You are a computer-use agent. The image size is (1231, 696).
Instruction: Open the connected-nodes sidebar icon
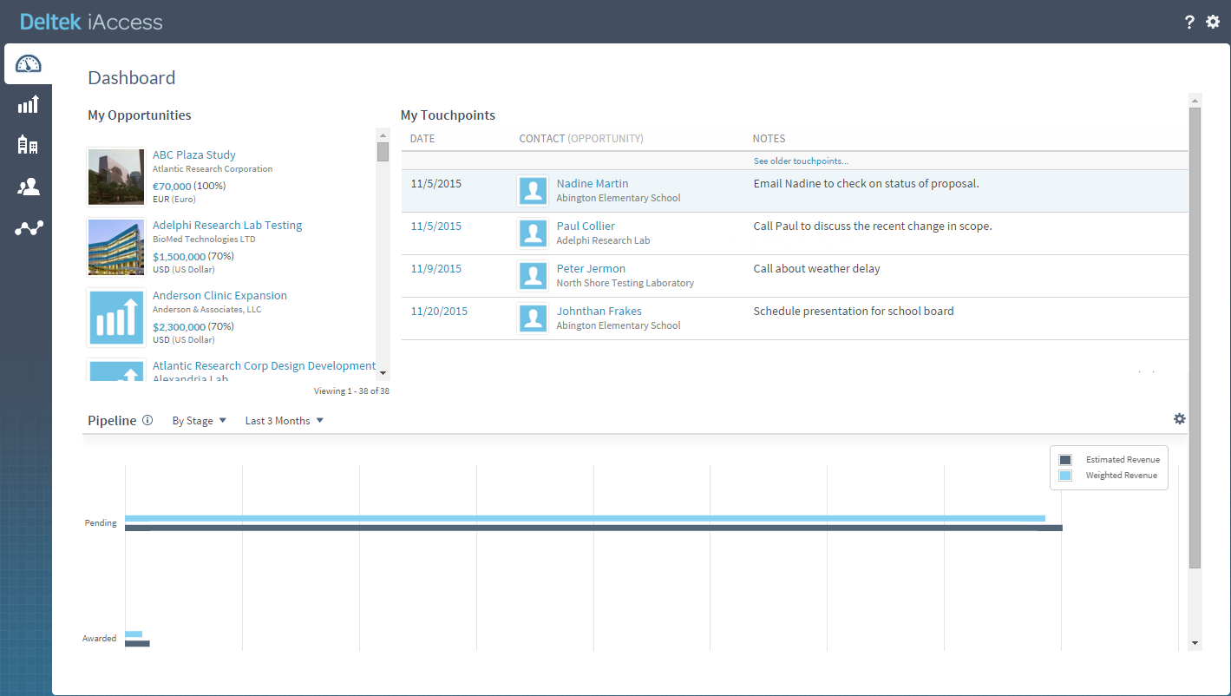click(29, 228)
